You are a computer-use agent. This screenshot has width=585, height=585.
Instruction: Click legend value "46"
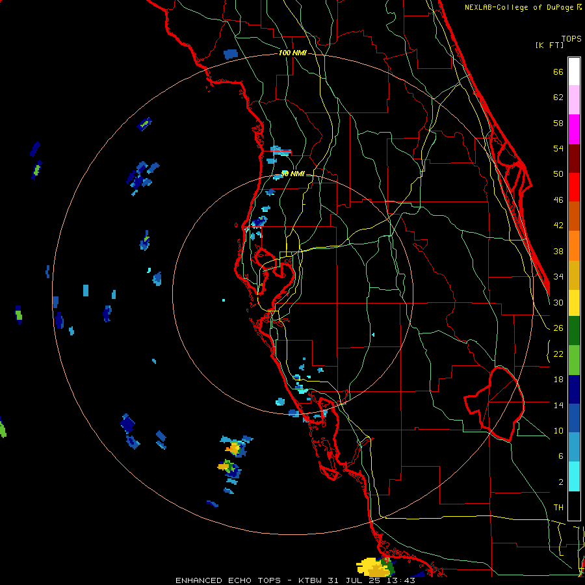point(558,200)
